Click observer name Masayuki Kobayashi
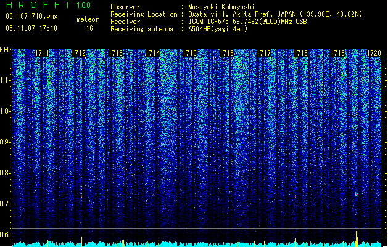 [x=221, y=7]
